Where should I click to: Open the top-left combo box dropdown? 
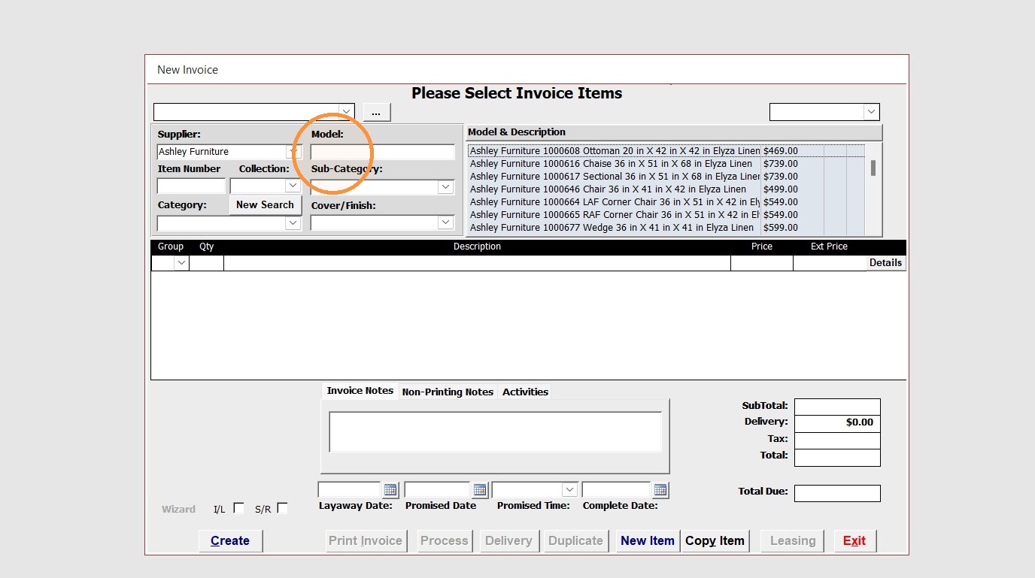click(x=346, y=112)
